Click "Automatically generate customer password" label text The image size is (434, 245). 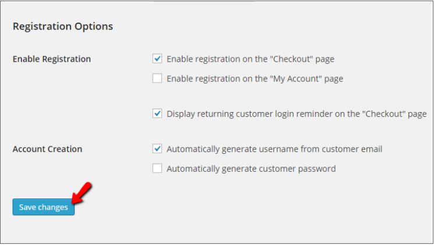click(251, 168)
